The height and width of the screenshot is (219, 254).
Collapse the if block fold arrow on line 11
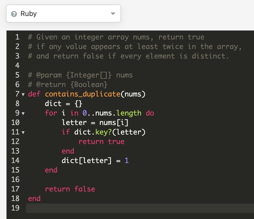coord(23,132)
